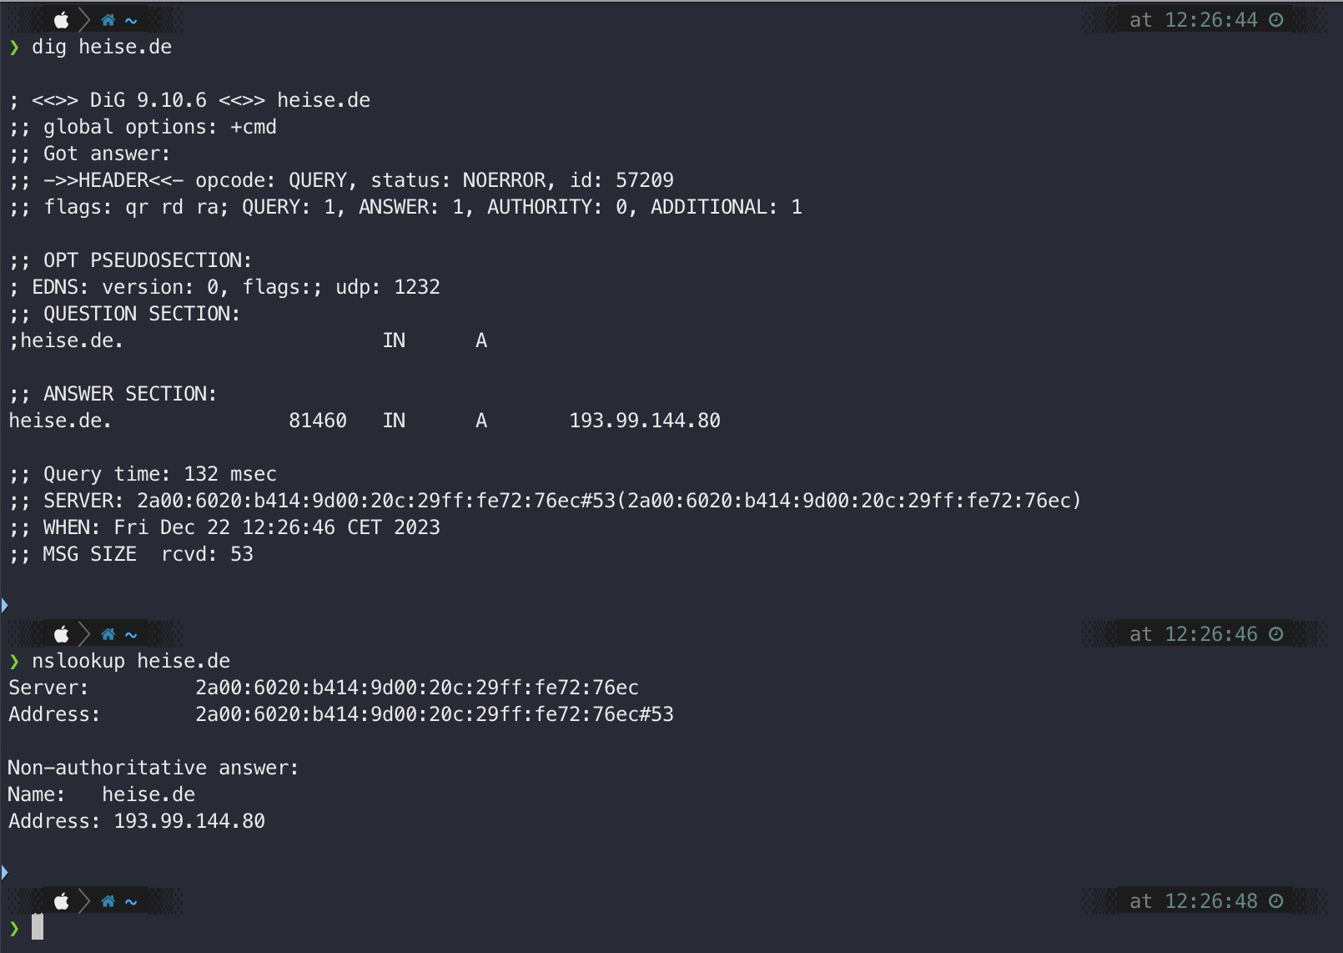1343x953 pixels.
Task: Click the blue mark above the last prompt
Action: click(x=4, y=872)
